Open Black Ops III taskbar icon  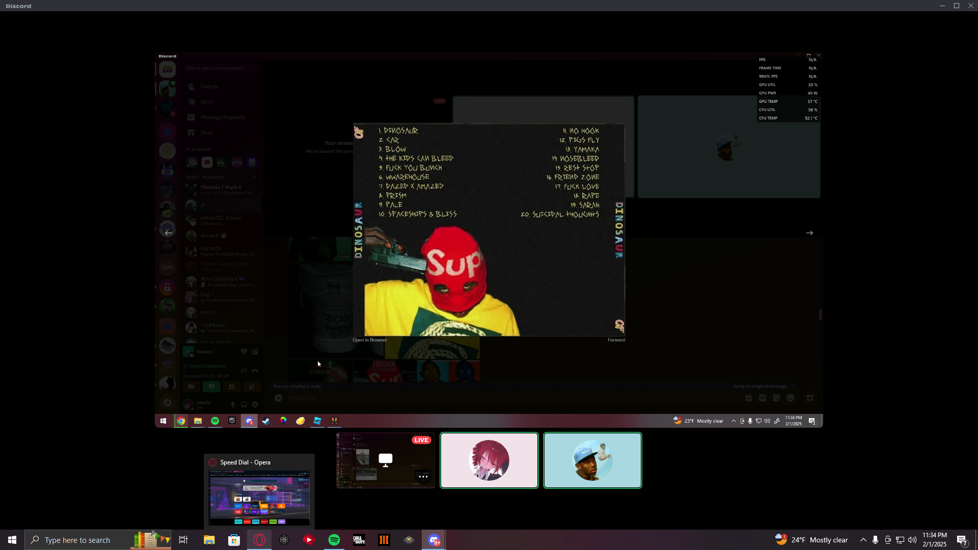click(x=384, y=540)
